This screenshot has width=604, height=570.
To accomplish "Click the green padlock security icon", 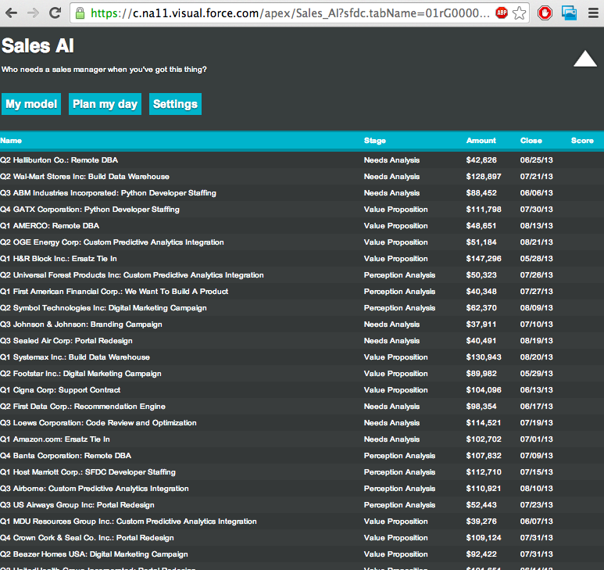I will point(80,13).
